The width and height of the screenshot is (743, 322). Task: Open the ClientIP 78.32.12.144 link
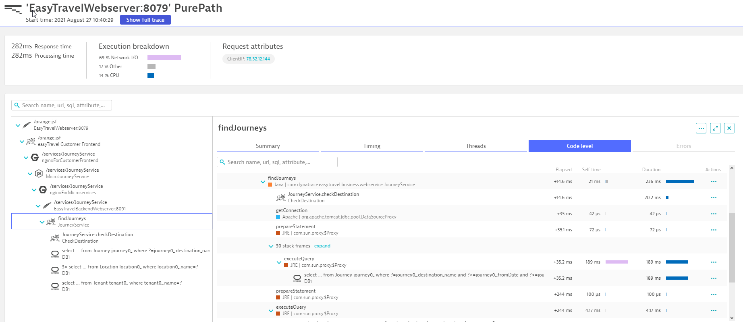(x=258, y=59)
